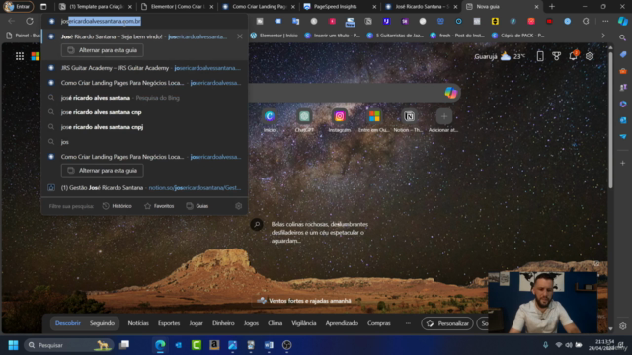
Task: Open the Copilot icon in search box
Action: [x=450, y=93]
